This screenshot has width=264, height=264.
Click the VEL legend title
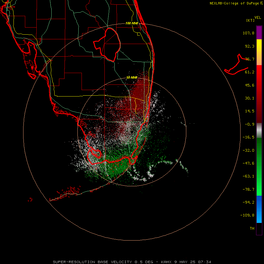258,18
